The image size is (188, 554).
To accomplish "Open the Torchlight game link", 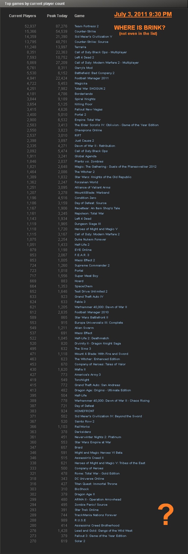I will [82, 380].
